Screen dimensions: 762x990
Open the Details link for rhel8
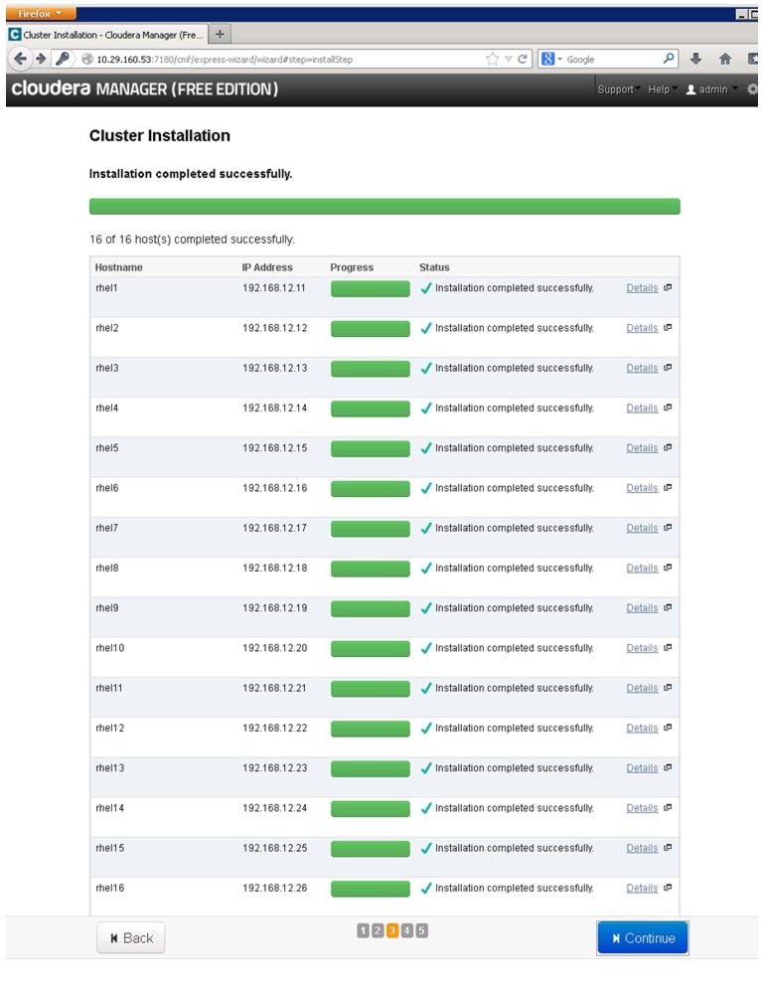[642, 569]
